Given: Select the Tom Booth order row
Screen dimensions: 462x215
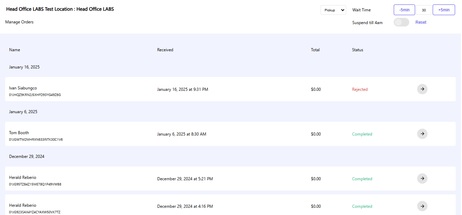Looking at the screenshot, I should point(230,134).
